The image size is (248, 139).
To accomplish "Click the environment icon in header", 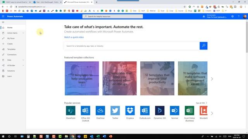I will [204, 16].
